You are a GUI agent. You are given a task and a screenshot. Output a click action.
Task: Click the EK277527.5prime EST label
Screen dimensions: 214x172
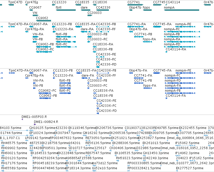click(190, 168)
